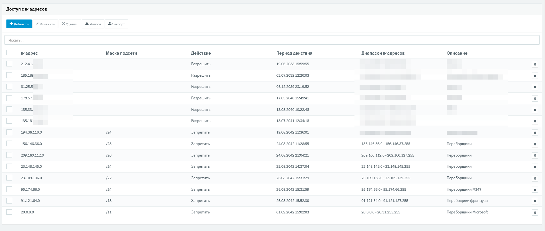Click the Действие column header

(x=201, y=53)
